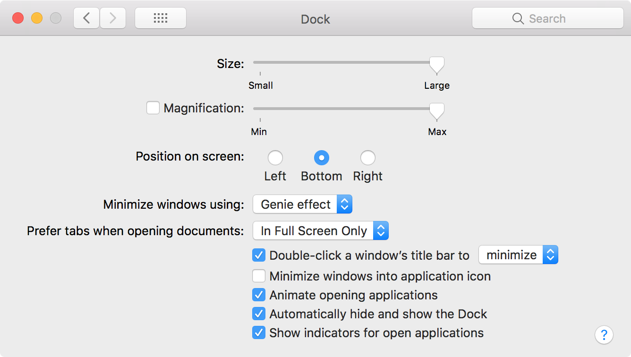This screenshot has width=631, height=357.
Task: Turn off Show indicators for open applications
Action: point(259,333)
